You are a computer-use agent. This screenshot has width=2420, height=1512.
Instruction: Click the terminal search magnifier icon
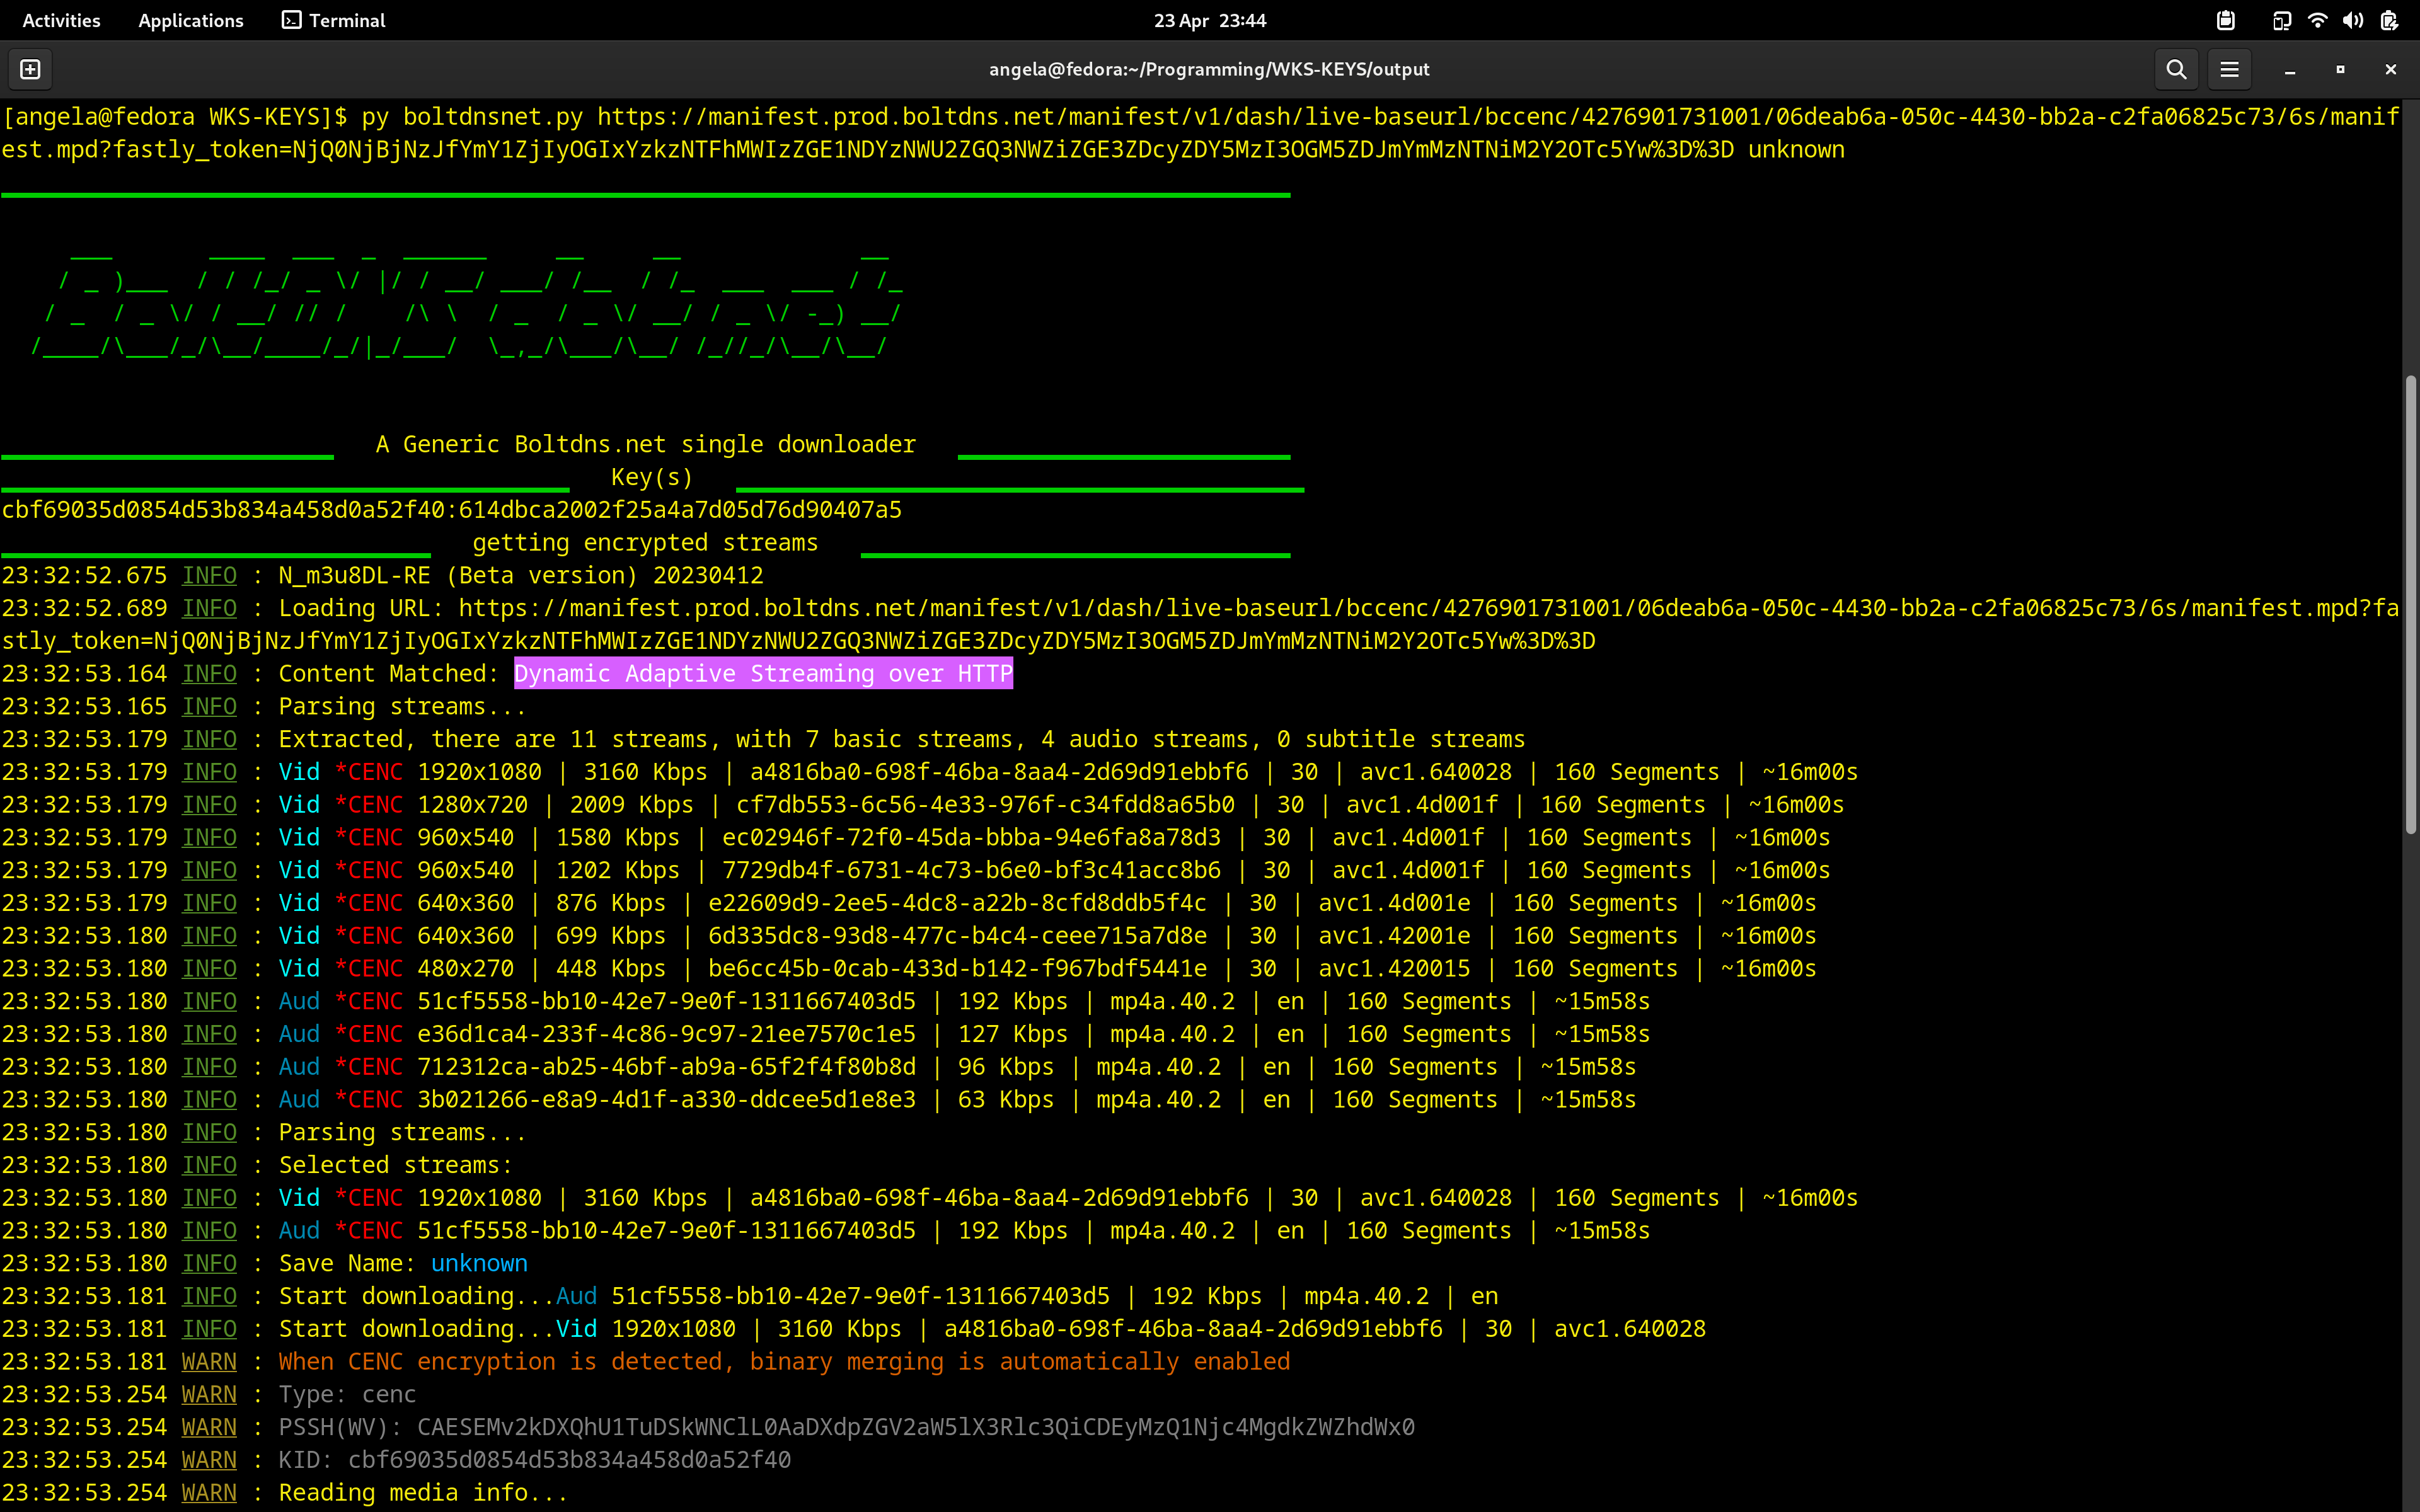pos(2176,69)
